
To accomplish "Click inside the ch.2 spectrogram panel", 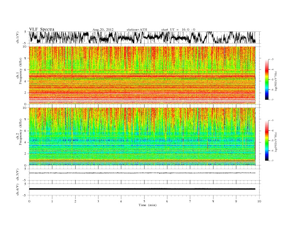I will click(142, 136).
